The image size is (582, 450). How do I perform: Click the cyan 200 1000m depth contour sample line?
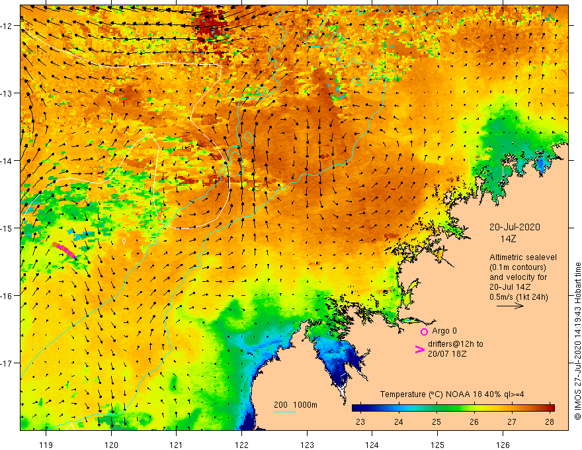tap(285, 412)
